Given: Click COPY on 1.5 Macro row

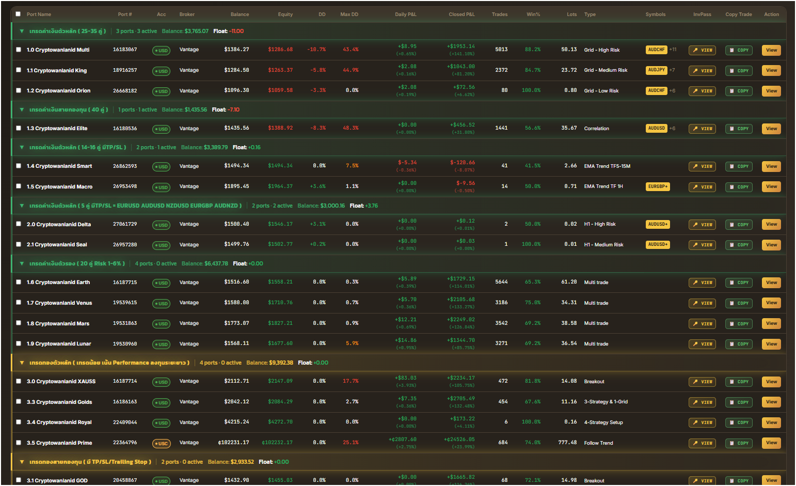Looking at the screenshot, I should (x=739, y=187).
